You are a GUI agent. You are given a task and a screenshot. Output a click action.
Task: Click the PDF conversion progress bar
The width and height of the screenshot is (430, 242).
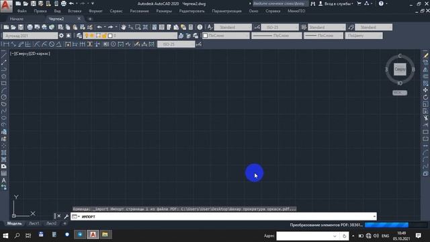pos(396,225)
